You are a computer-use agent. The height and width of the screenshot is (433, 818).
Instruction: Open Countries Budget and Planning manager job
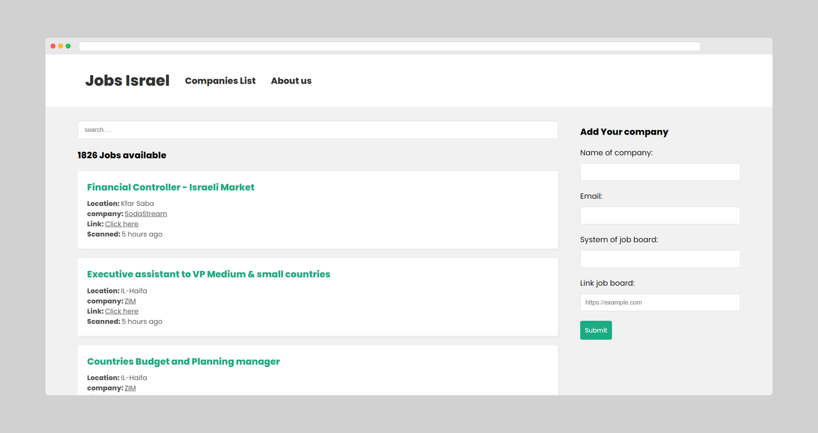click(x=183, y=362)
